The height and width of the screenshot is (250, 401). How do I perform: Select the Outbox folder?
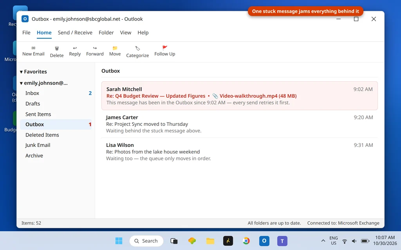coord(56,124)
